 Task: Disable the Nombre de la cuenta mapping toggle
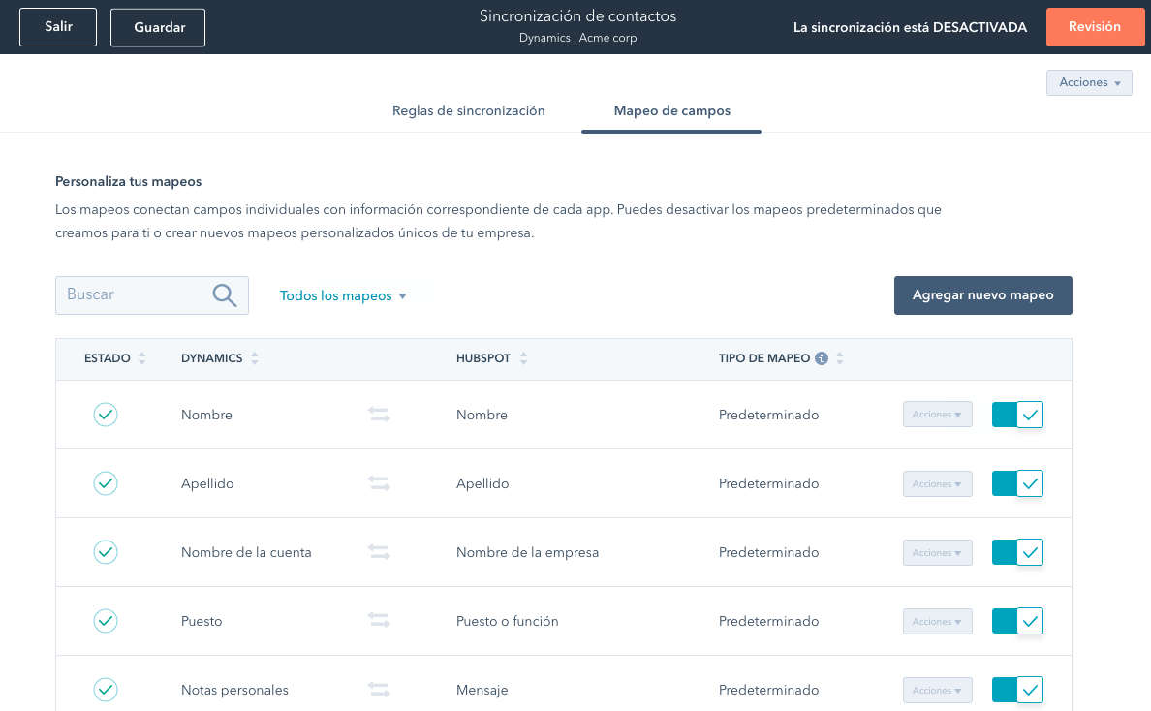[1017, 551]
